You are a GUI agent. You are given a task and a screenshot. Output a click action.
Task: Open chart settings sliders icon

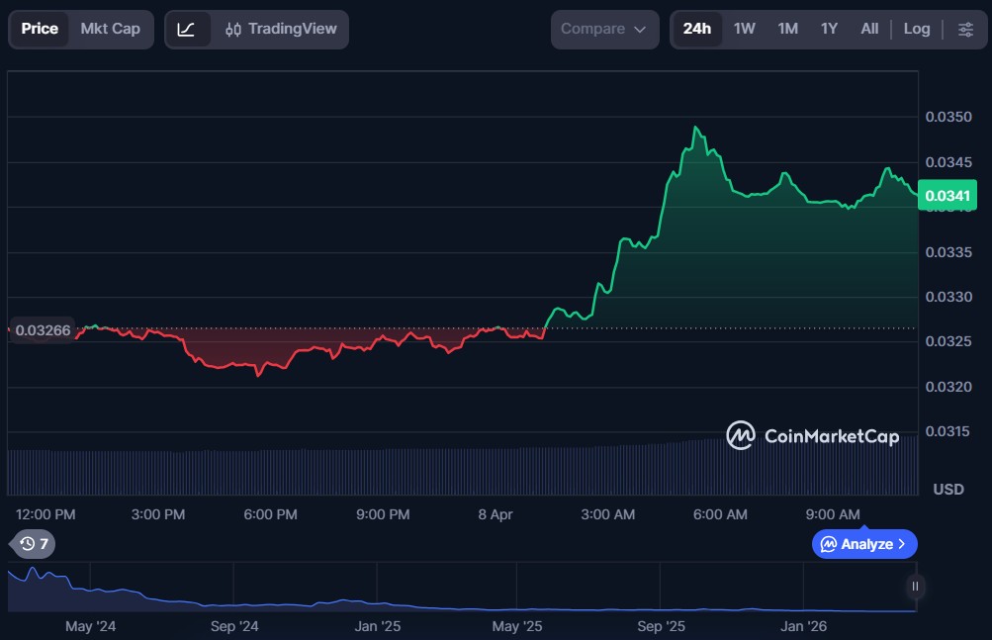tap(965, 29)
